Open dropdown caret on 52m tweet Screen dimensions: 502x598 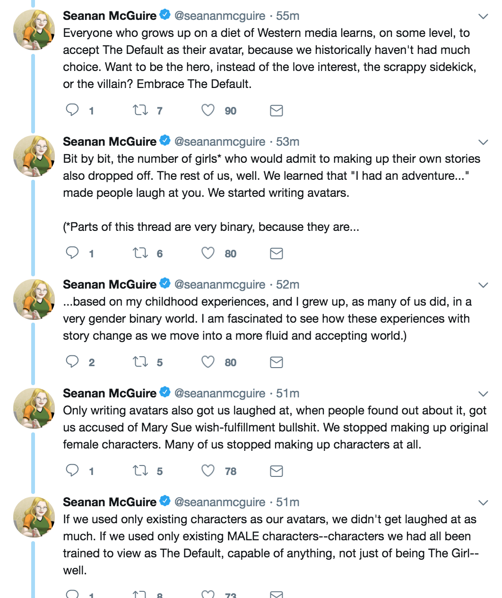point(483,285)
